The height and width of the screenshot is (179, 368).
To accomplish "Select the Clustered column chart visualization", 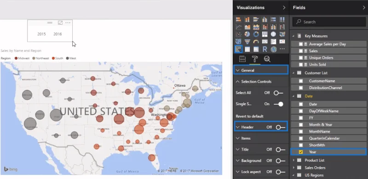I will click(x=264, y=19).
